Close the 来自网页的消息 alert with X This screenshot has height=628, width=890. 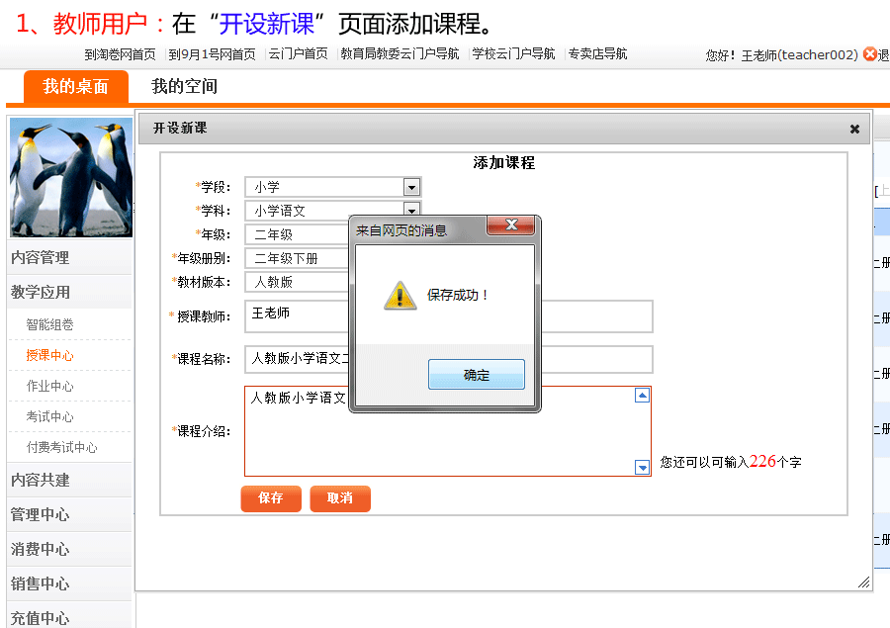point(511,225)
